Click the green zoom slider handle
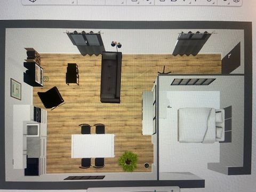Viewport: 256px width, 192px height. pos(155,191)
